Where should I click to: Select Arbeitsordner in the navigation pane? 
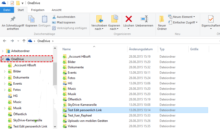click(x=20, y=51)
